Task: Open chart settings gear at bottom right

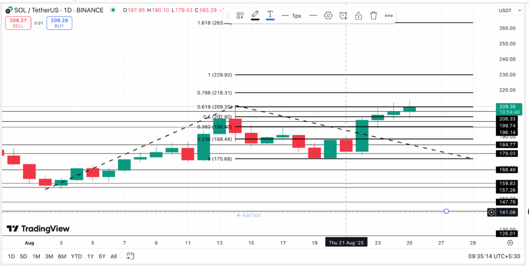Action: coord(510,243)
